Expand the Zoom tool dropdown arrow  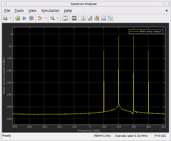pos(58,18)
